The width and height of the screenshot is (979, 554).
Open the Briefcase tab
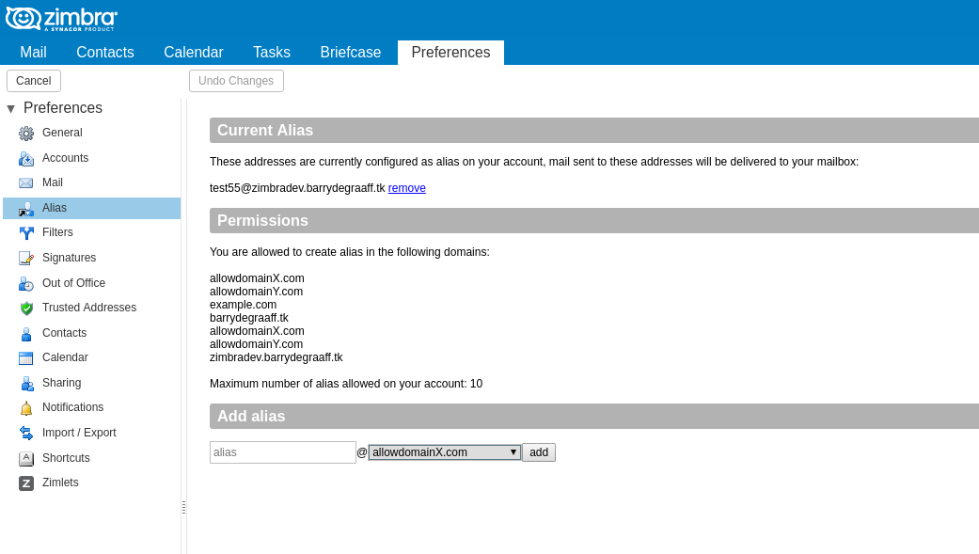[x=350, y=53]
